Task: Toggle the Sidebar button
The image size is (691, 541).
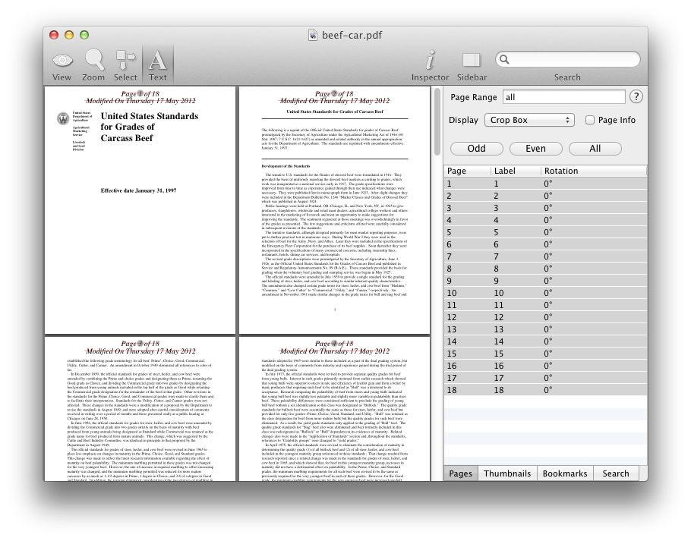Action: 472,65
